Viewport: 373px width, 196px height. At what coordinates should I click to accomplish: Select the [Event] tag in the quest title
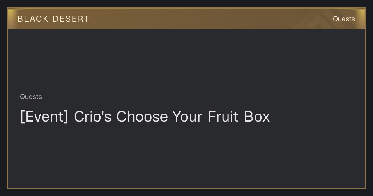click(x=44, y=117)
